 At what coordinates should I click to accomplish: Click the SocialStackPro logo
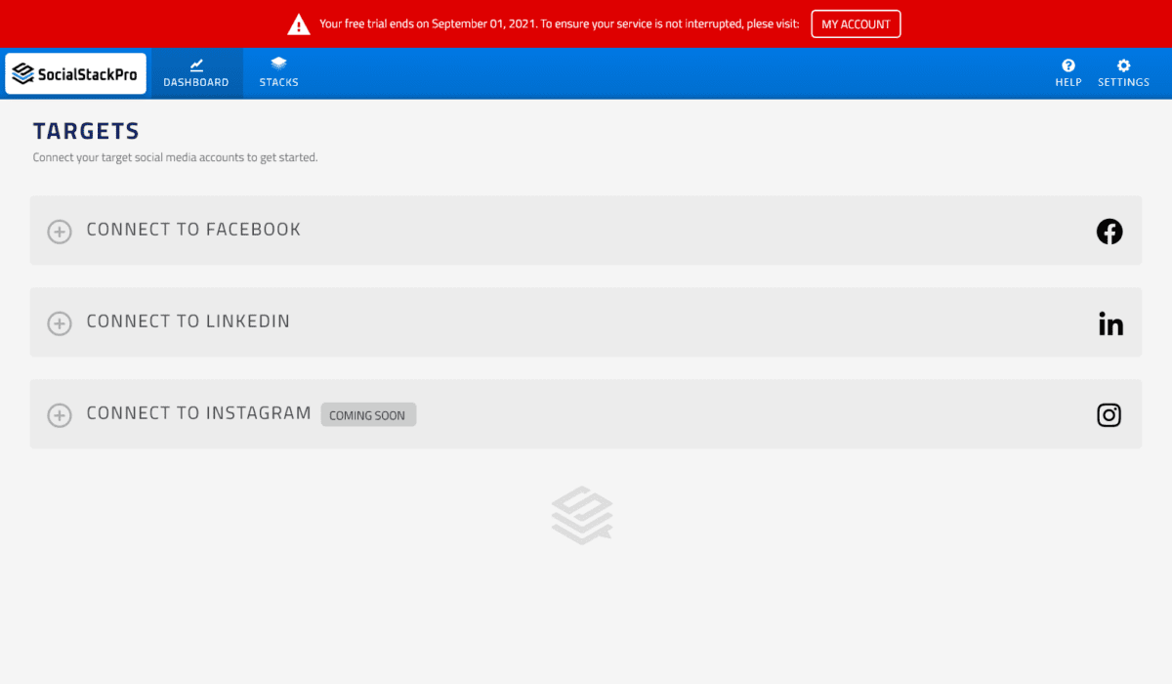pos(75,74)
